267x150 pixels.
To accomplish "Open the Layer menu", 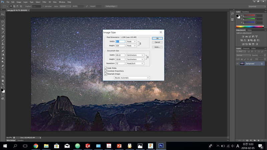I will [26, 2].
